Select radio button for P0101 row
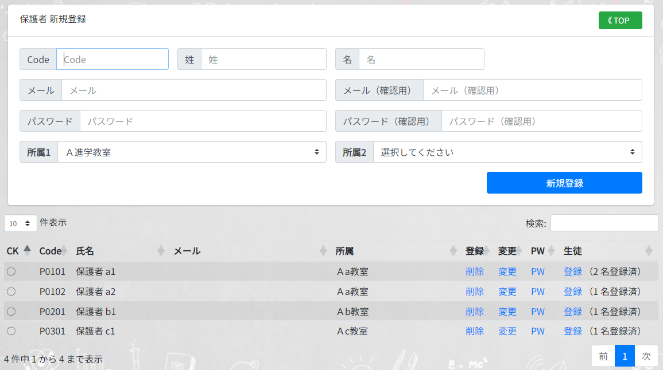Image resolution: width=663 pixels, height=370 pixels. 11,271
